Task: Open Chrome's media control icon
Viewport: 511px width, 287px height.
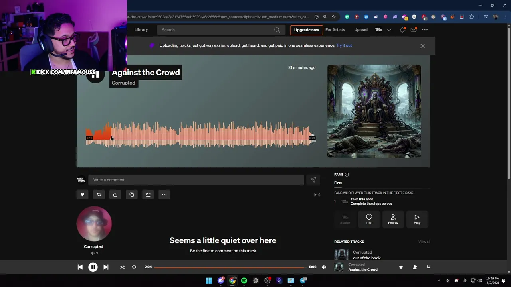Action: [486, 17]
